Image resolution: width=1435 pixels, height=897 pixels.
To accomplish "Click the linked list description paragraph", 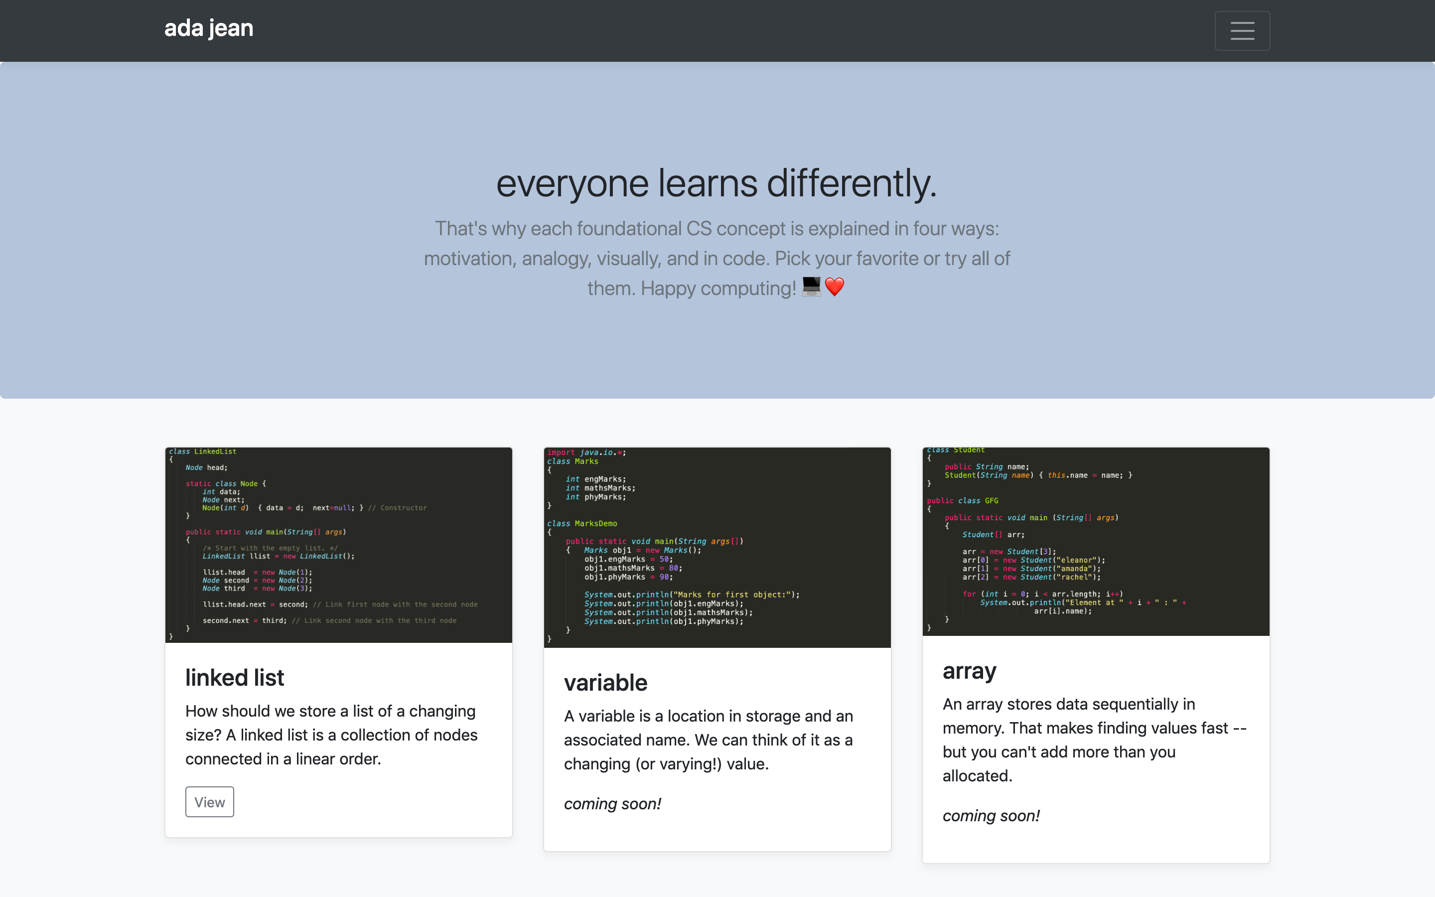I will (332, 735).
